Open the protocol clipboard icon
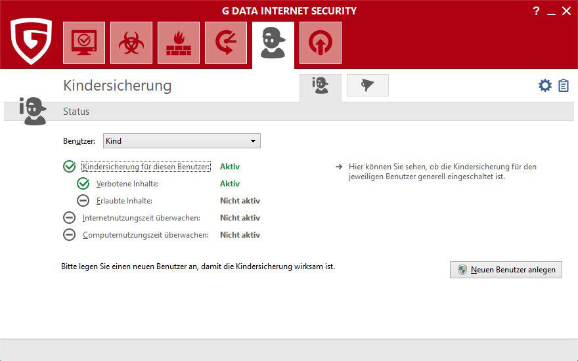Screen dimensions: 578x361 click(564, 85)
